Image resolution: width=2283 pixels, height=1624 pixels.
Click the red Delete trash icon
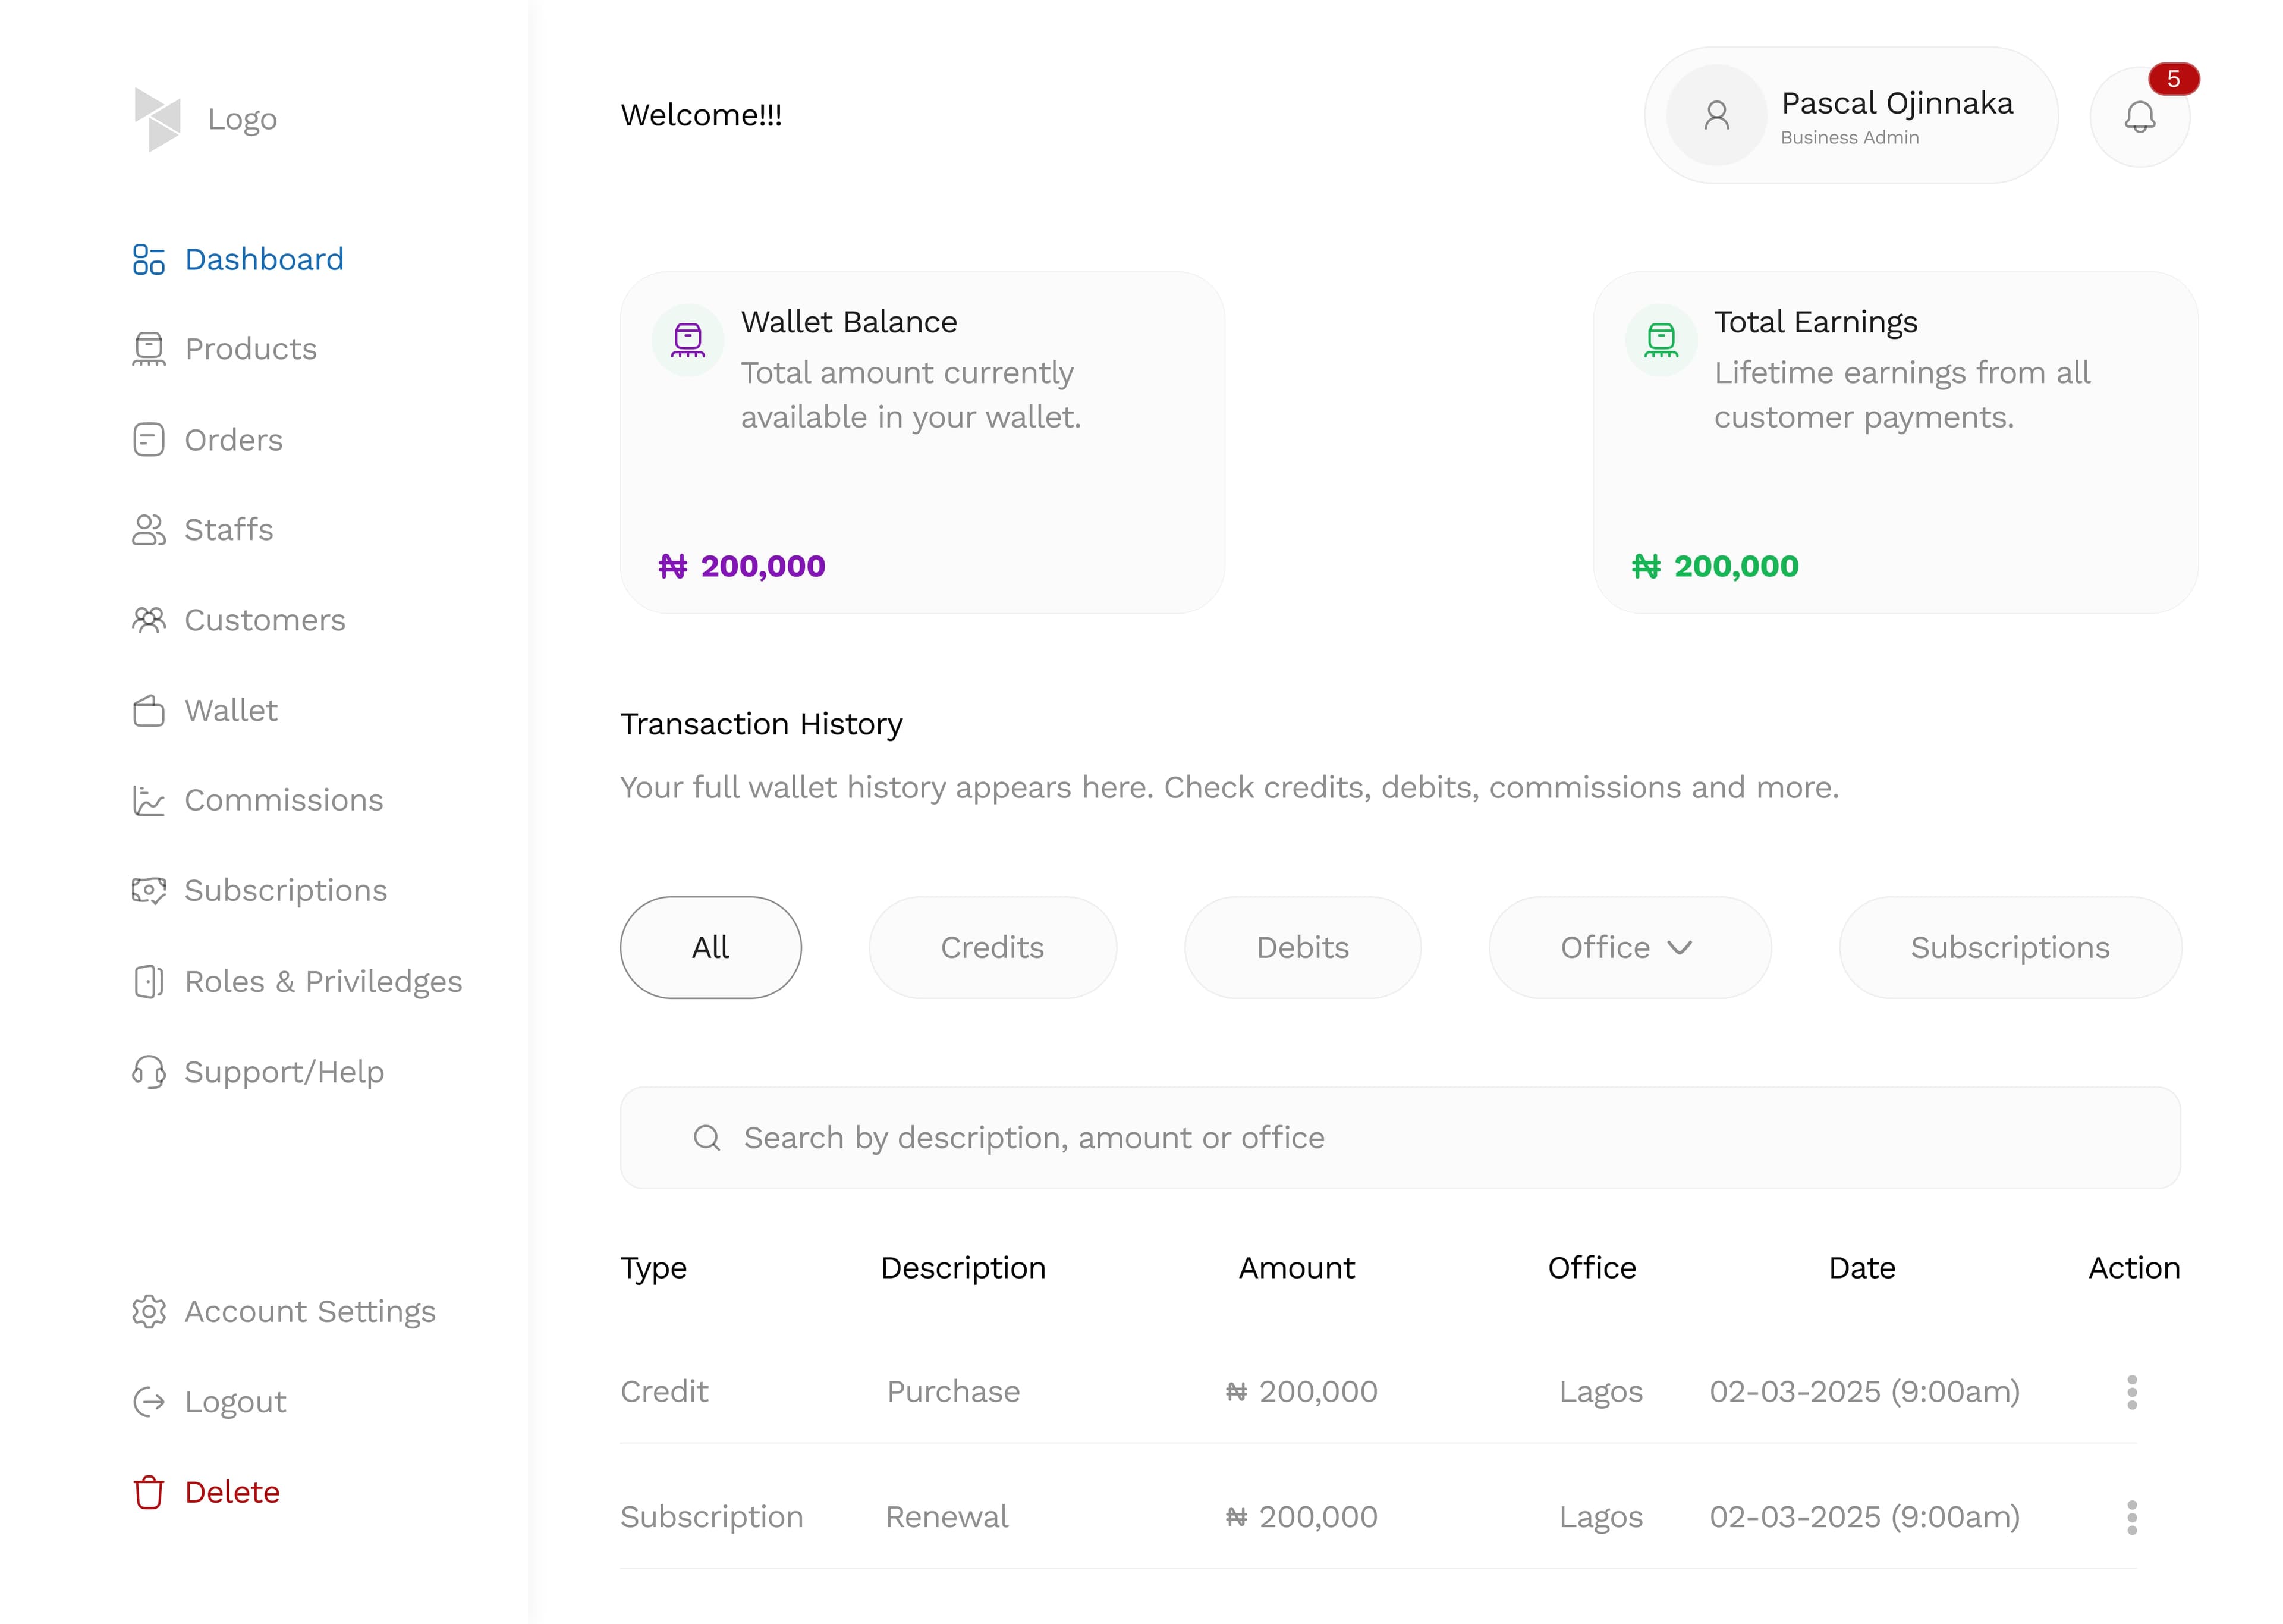tap(148, 1492)
